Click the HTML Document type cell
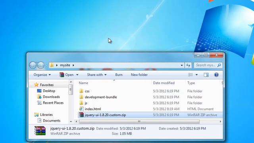 [200, 109]
